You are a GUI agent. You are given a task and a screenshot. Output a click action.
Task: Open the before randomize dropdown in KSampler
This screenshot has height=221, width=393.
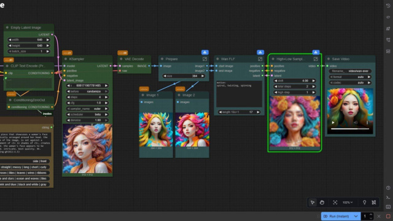point(87,91)
